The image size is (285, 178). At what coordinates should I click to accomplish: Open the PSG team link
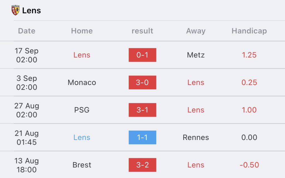[82, 110]
